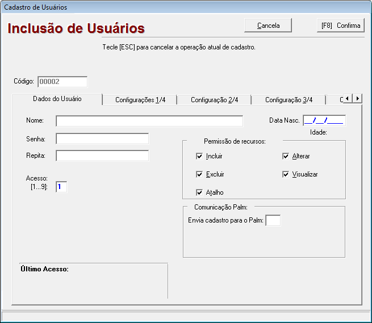Click the Envia cadastro para o Palm field
Screen dimensions: 372x323
tap(273, 220)
